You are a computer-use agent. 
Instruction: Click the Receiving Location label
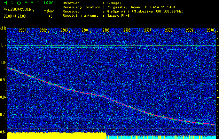point(81,7)
